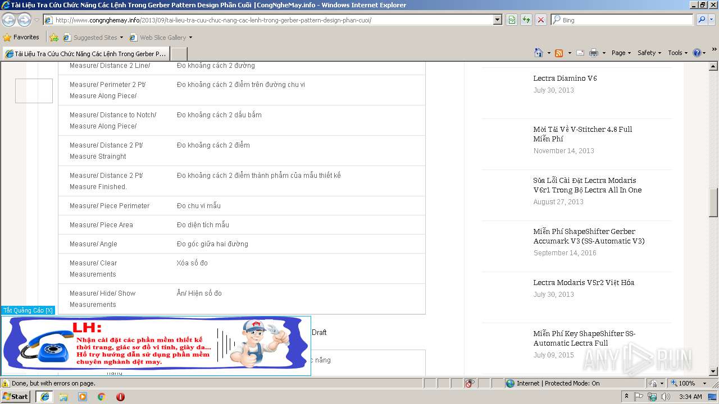
Task: Open Miễn Phí ShapeShifter Gerber Accumark link
Action: (x=589, y=236)
